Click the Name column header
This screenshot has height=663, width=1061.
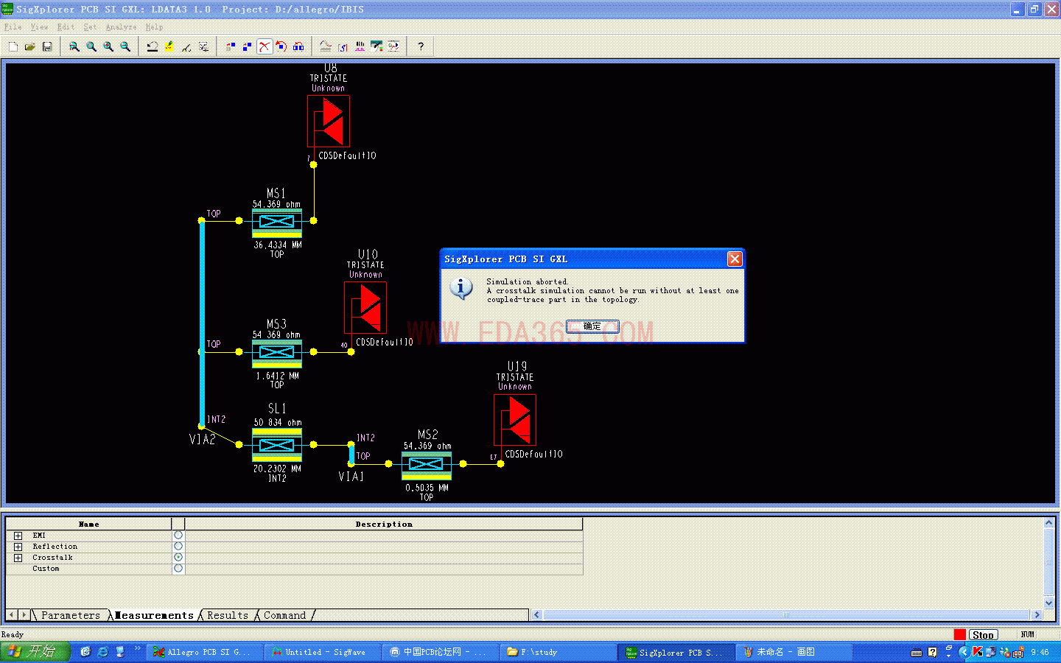(x=88, y=525)
